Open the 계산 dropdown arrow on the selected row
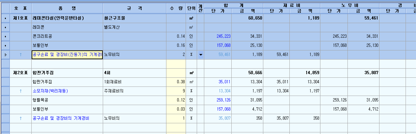416x134 pixels. click(x=201, y=55)
